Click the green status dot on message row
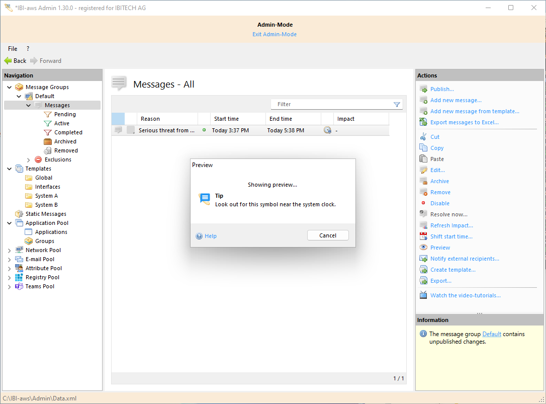Viewport: 546px width, 404px height. (x=204, y=130)
